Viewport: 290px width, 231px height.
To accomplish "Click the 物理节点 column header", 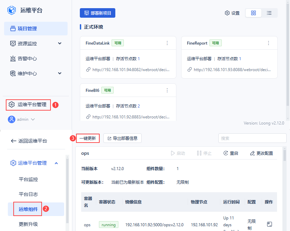I will (199, 202).
